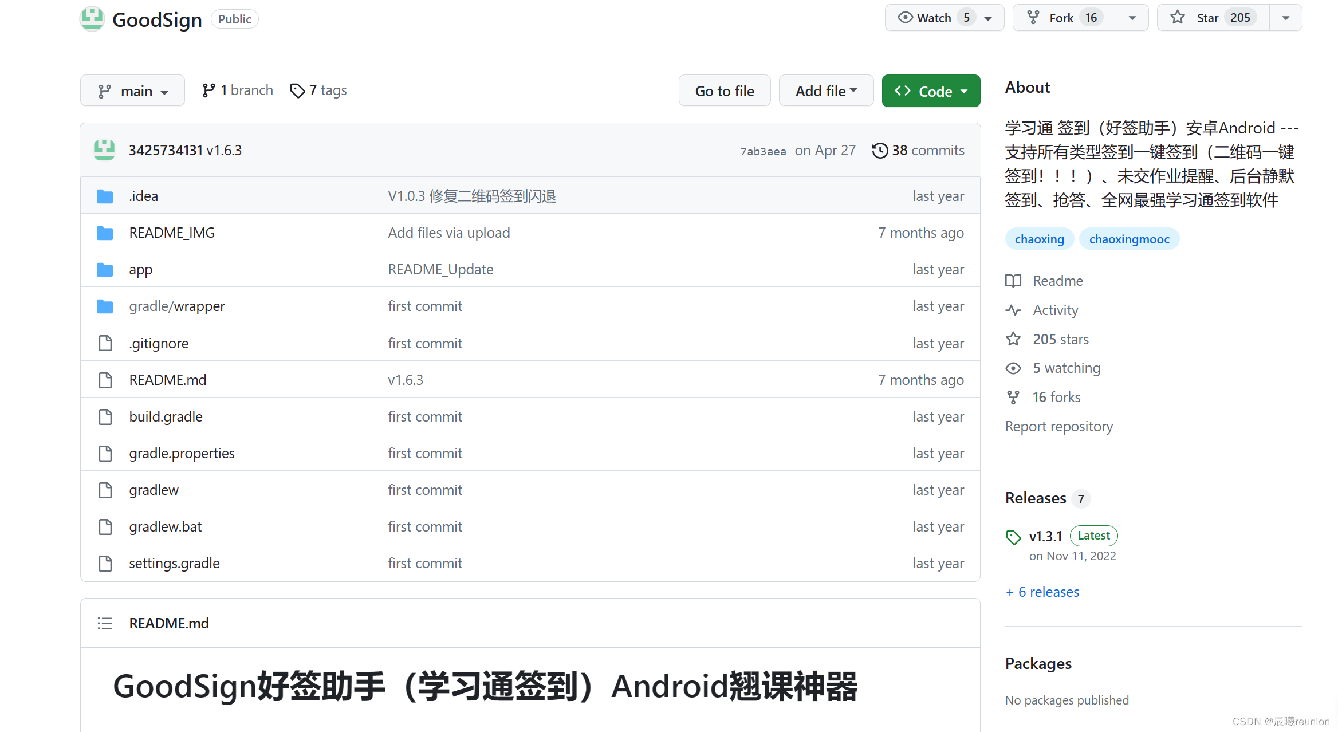This screenshot has height=732, width=1338.
Task: Click the .gitignore file icon
Action: tap(105, 343)
